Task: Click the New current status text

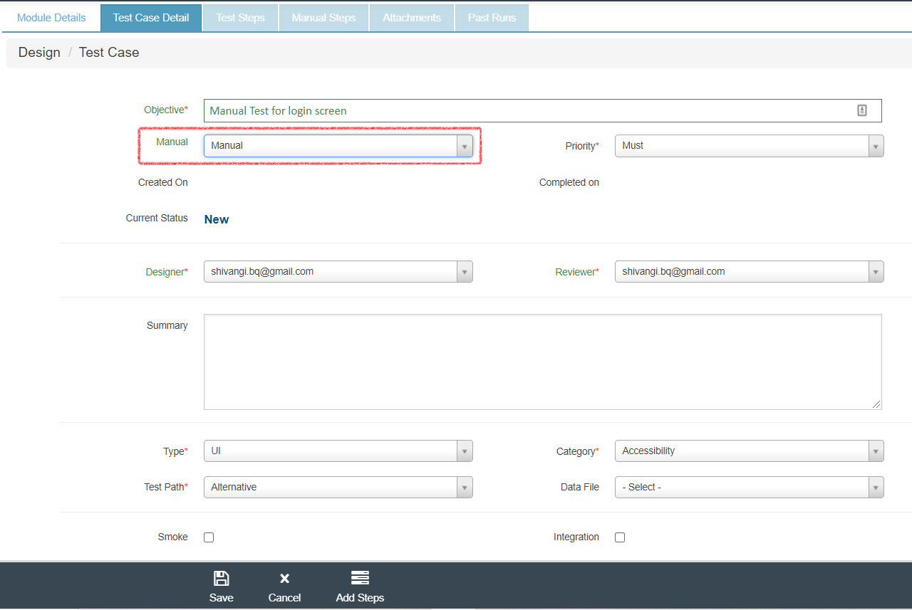Action: [217, 219]
